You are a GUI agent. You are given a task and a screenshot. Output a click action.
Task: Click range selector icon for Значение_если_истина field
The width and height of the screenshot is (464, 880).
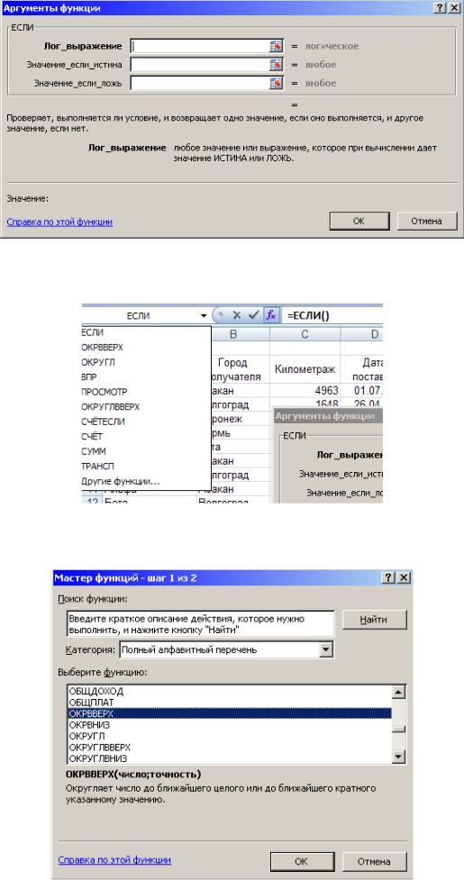pos(276,65)
